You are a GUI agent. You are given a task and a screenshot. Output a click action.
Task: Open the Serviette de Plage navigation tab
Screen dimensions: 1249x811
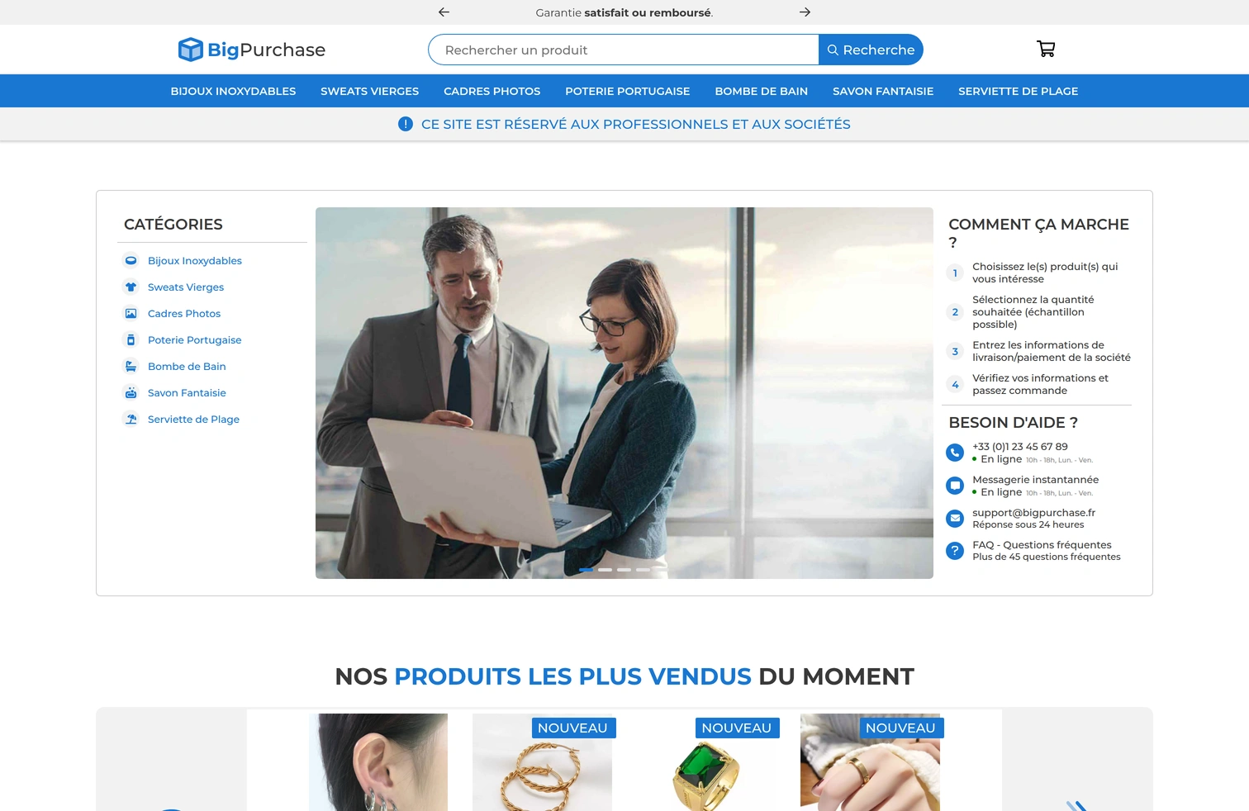(x=1018, y=91)
